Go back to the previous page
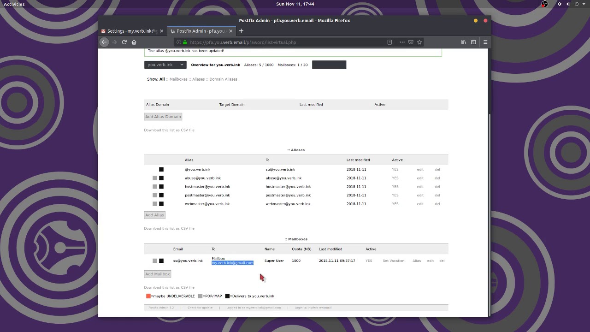 104,42
